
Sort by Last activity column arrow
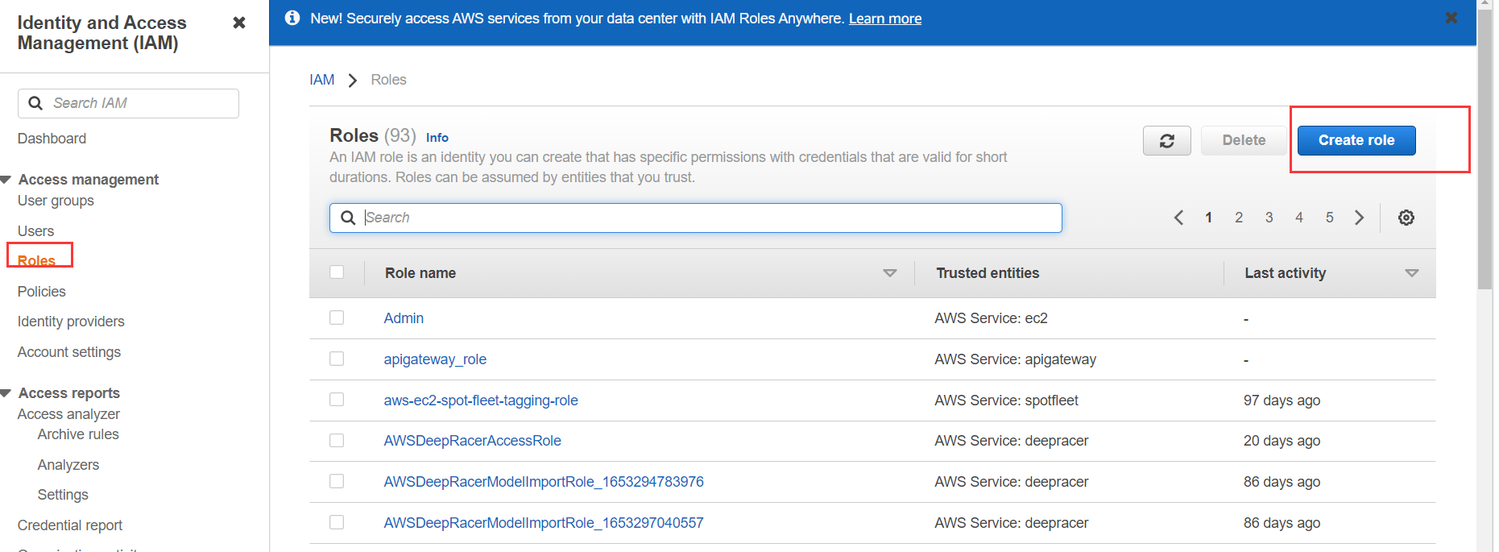[1411, 273]
